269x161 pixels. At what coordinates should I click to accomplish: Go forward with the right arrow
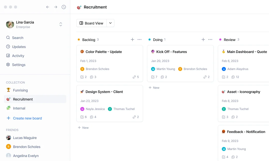(56, 7)
